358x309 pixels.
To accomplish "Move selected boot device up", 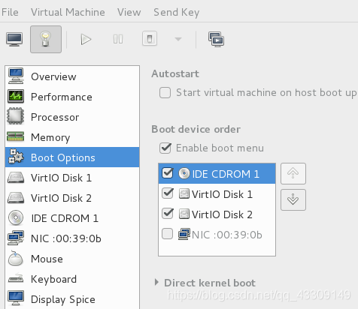I will (x=293, y=173).
